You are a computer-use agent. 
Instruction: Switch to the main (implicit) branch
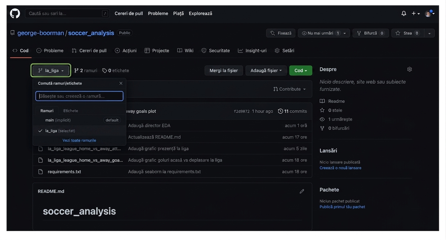79,120
